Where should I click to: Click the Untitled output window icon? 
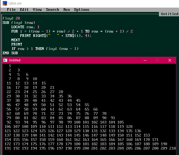(5, 60)
